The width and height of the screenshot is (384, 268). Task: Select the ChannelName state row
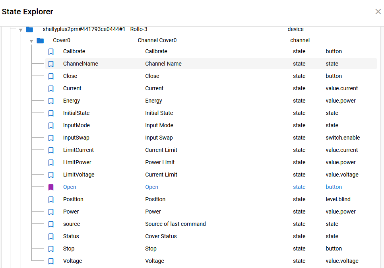click(x=81, y=64)
